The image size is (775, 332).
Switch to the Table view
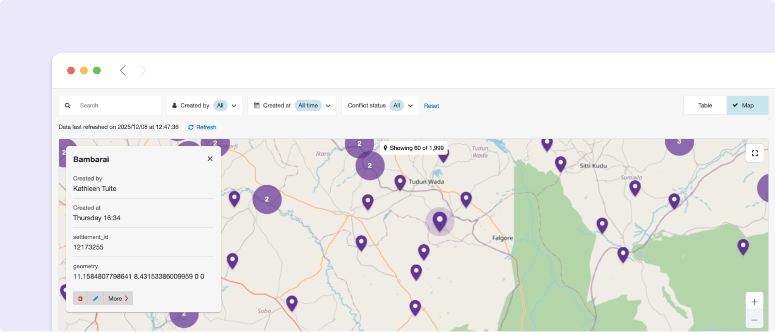click(705, 105)
